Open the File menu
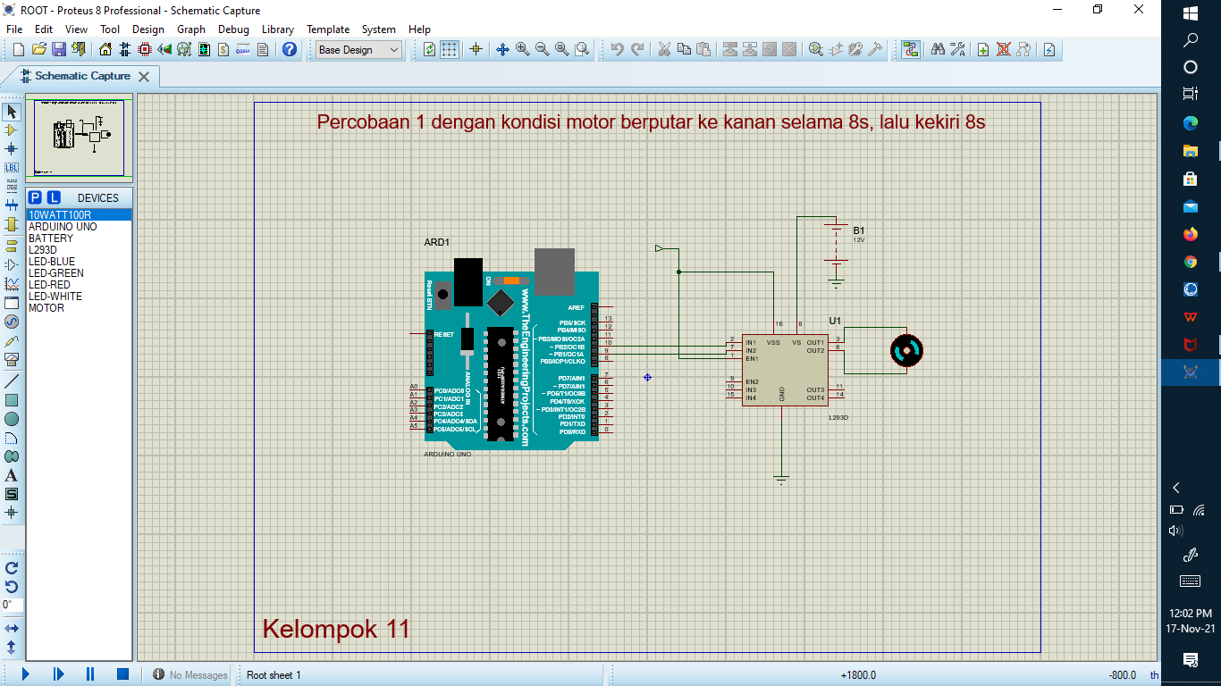This screenshot has width=1221, height=686. 14,29
